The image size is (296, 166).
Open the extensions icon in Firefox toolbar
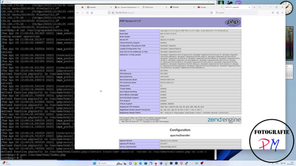[278, 13]
